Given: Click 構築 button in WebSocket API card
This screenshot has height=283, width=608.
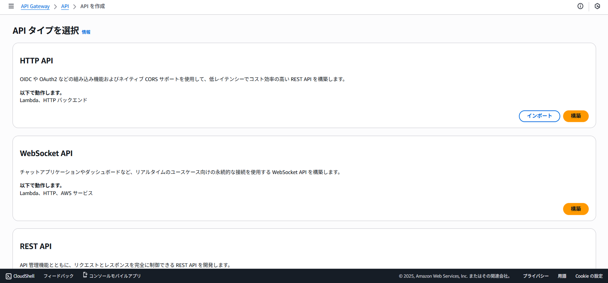Looking at the screenshot, I should coord(576,209).
